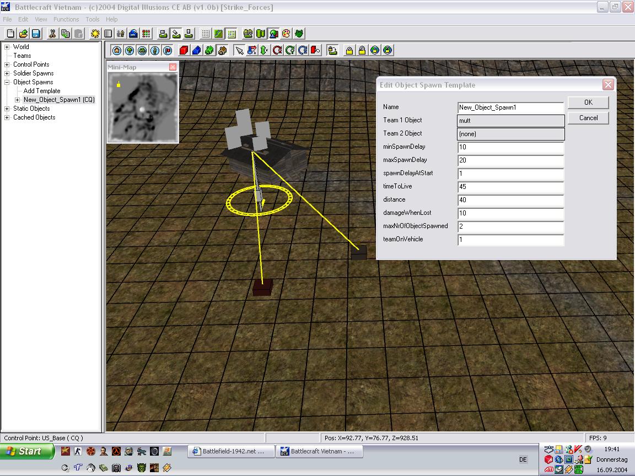Close the Mini-Map panel
635x476 pixels.
[173, 67]
